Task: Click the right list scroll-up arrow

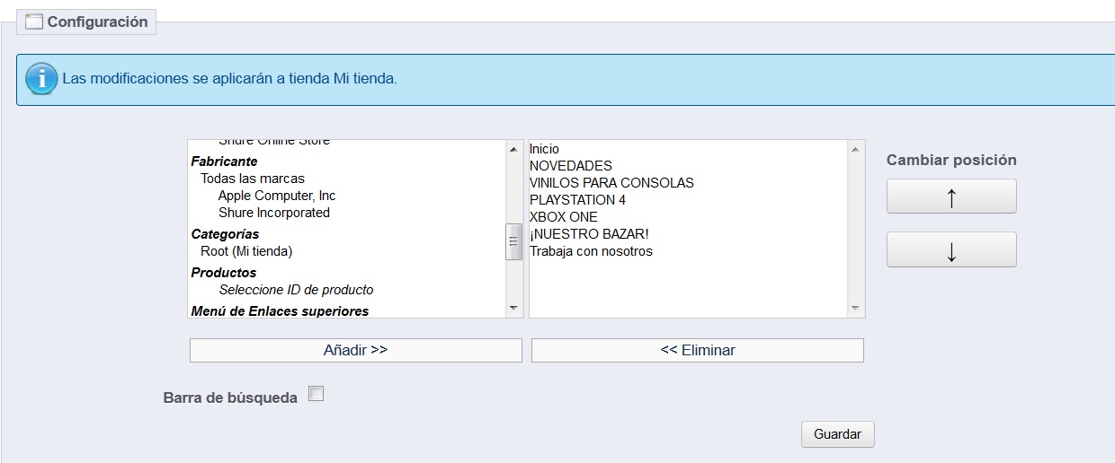Action: [x=856, y=149]
